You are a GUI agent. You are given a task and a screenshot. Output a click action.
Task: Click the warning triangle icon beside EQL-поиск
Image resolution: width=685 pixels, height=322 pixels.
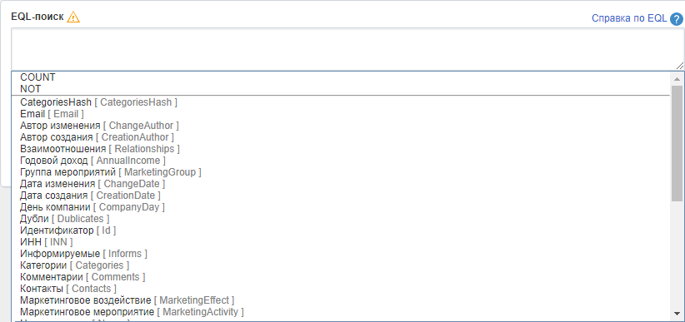point(73,17)
